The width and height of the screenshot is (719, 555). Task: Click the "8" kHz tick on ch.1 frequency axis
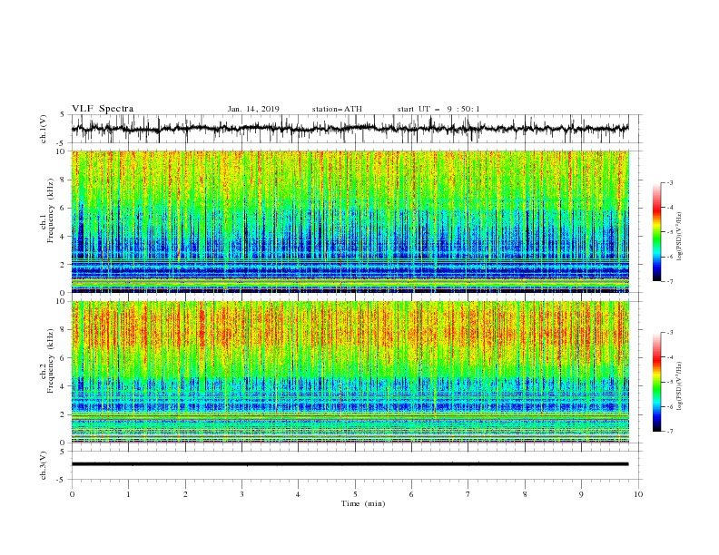click(64, 180)
